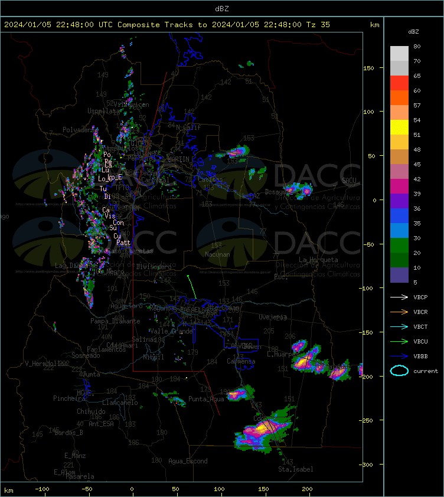This screenshot has height=497, width=444.
Task: Click the 'N_Calif' place label
Action: pos(188,127)
